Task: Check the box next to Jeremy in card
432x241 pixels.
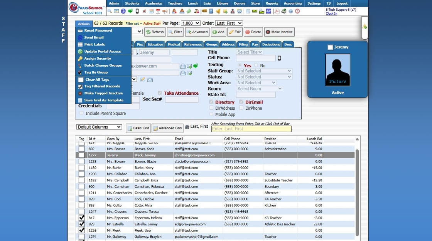Action: point(330,47)
